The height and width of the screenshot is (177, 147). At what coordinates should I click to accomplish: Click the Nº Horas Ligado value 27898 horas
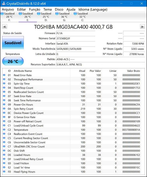click(134, 54)
